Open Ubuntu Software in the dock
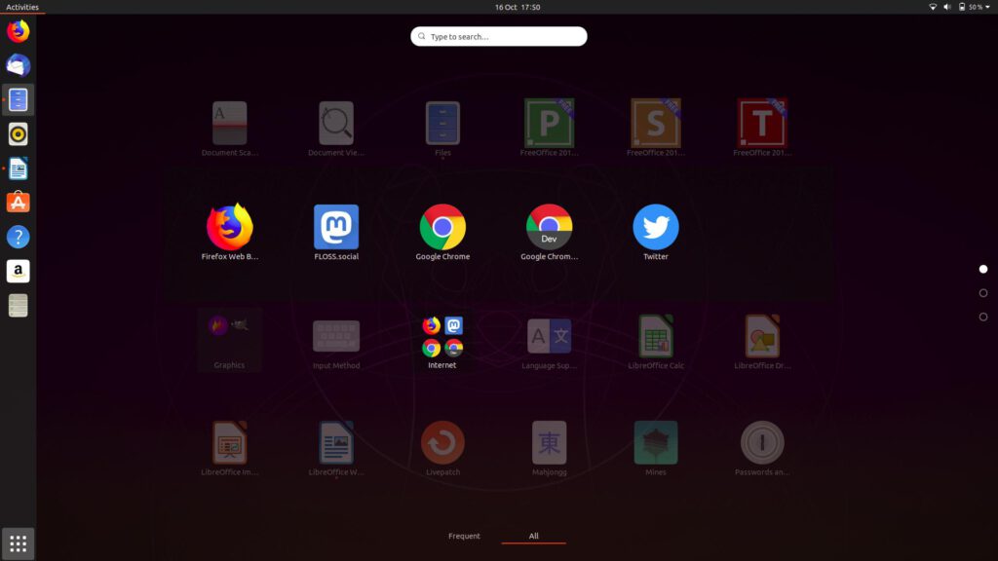The height and width of the screenshot is (561, 998). point(18,203)
